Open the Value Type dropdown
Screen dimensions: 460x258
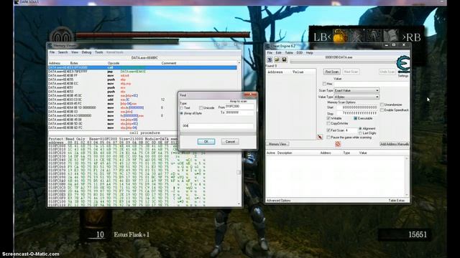[x=356, y=97]
